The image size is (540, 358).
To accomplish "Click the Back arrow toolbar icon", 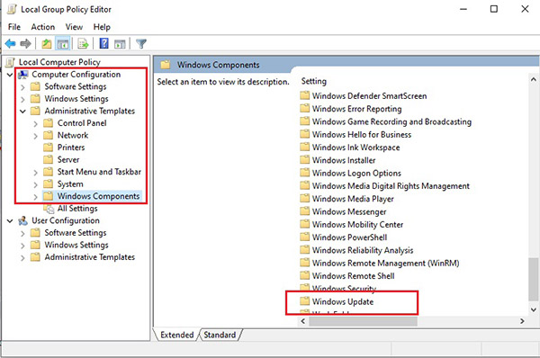I will coord(10,44).
